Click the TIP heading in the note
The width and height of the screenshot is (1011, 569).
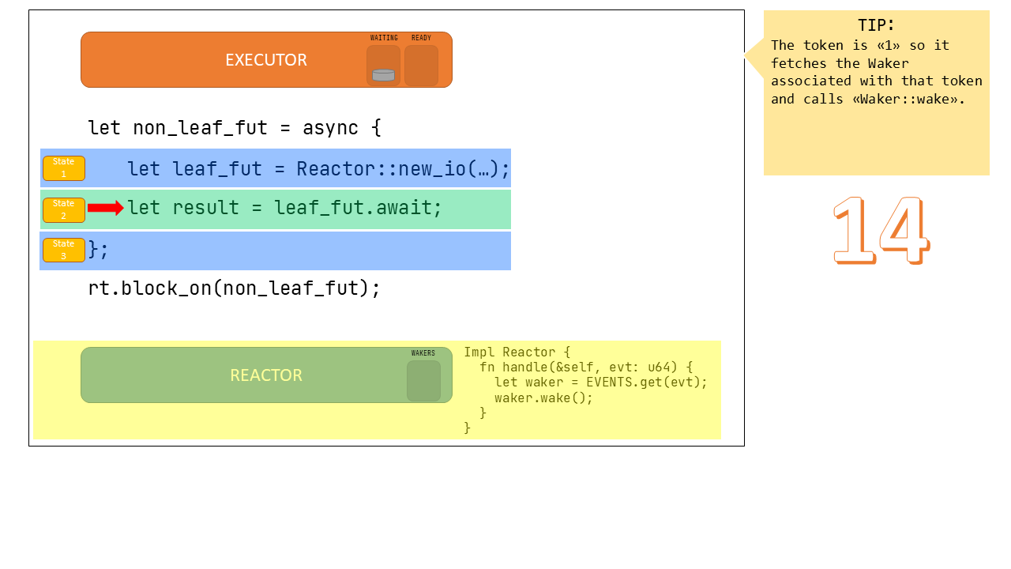coord(876,25)
